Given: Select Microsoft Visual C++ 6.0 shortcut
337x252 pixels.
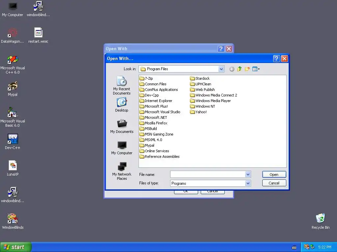Looking at the screenshot, I should [x=13, y=65].
